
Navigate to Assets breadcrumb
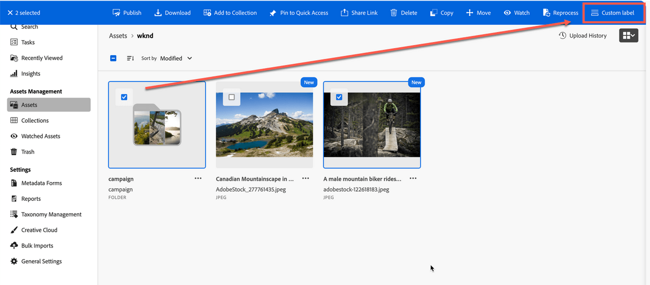pos(118,36)
